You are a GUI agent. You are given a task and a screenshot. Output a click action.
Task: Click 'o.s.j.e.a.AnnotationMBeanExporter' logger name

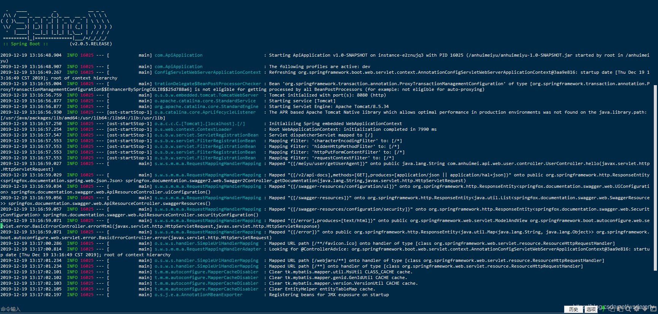(x=198, y=295)
